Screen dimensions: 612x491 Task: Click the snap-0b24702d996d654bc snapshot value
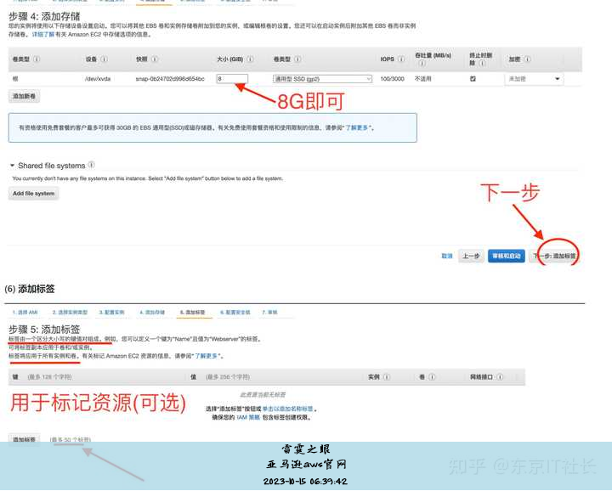click(x=170, y=79)
